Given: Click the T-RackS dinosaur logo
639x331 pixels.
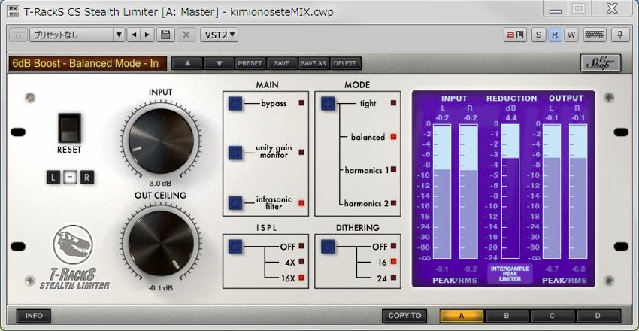Looking at the screenshot, I should pyautogui.click(x=74, y=244).
